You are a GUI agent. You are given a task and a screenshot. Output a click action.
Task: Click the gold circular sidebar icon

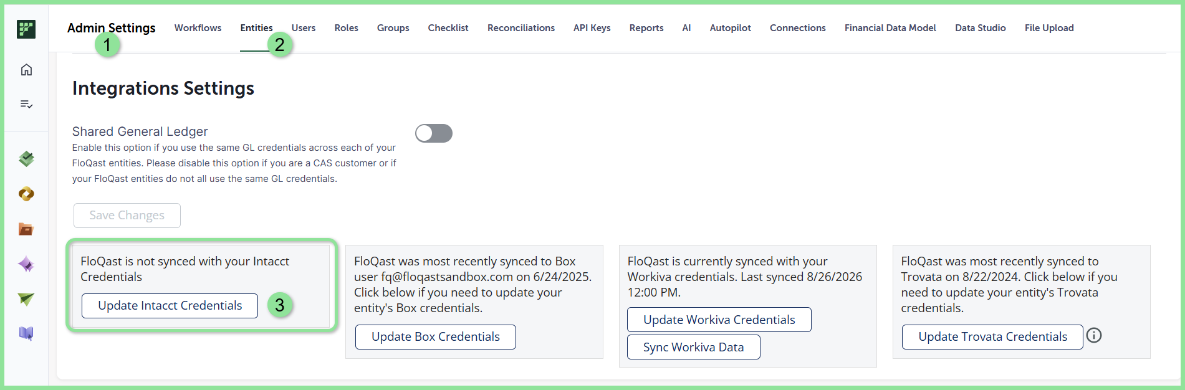click(26, 194)
